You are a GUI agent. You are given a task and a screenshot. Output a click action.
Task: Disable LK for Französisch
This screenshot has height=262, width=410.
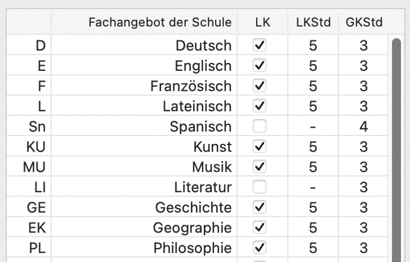coord(258,86)
